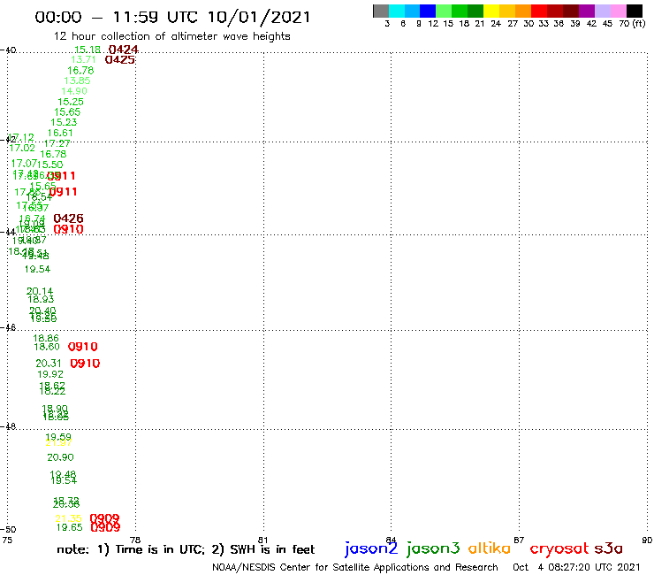Click the cyan swatch in the color scale
This screenshot has width=654, height=575.
tap(397, 11)
